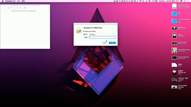Click the padlock icon in authentication dialog
This screenshot has width=191, height=107.
pyautogui.click(x=79, y=30)
